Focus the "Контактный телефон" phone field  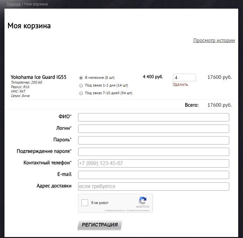pos(153,163)
